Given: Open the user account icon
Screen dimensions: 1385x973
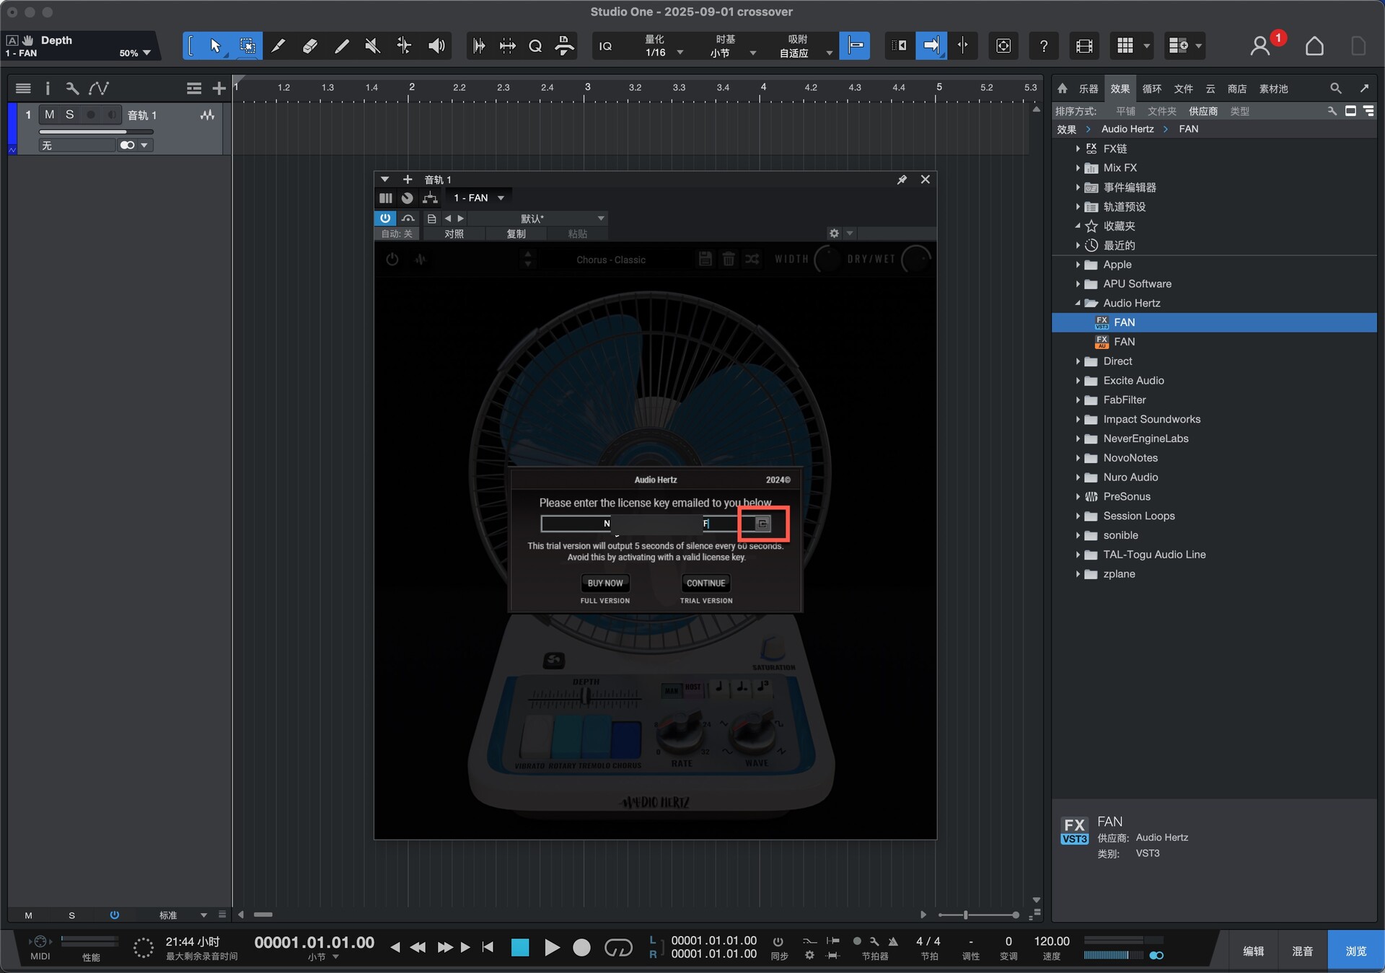Looking at the screenshot, I should coord(1259,46).
